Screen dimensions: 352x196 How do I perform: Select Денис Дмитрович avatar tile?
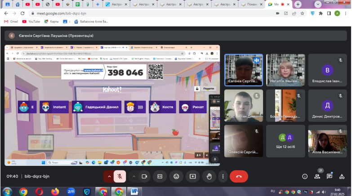point(327,106)
